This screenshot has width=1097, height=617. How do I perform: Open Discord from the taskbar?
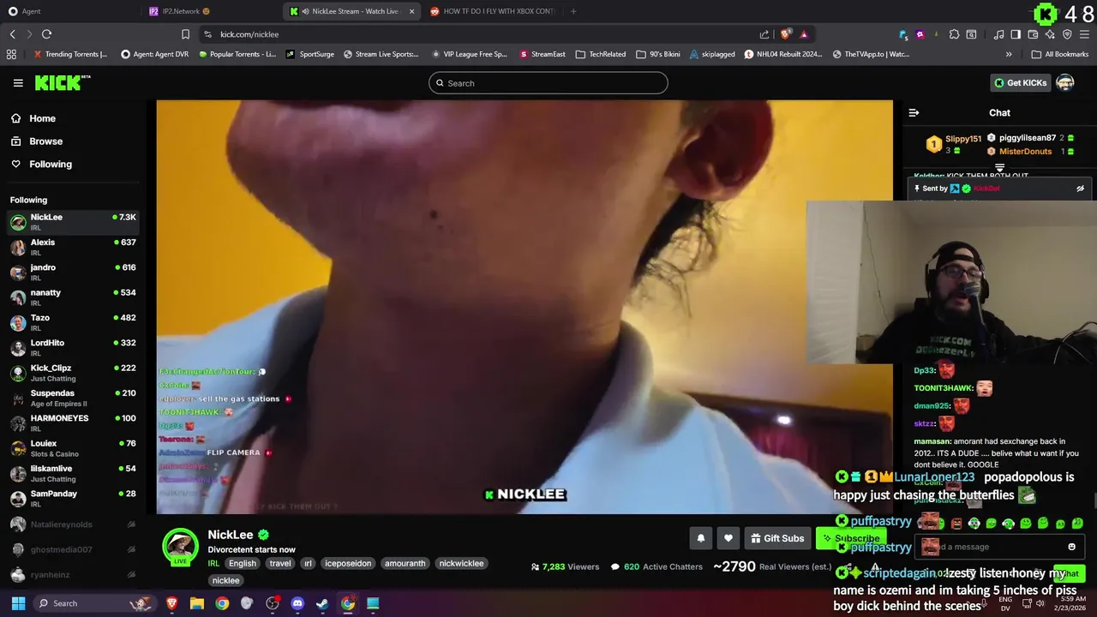(297, 603)
